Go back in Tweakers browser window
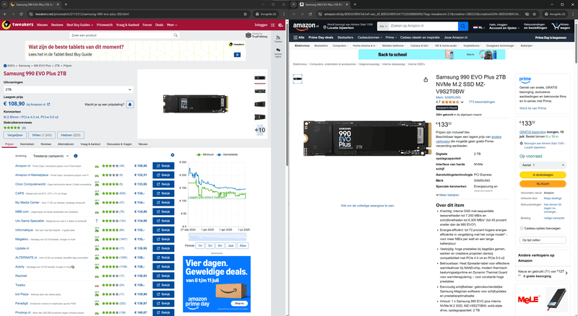Screen dimensions: 578x316 point(5,14)
